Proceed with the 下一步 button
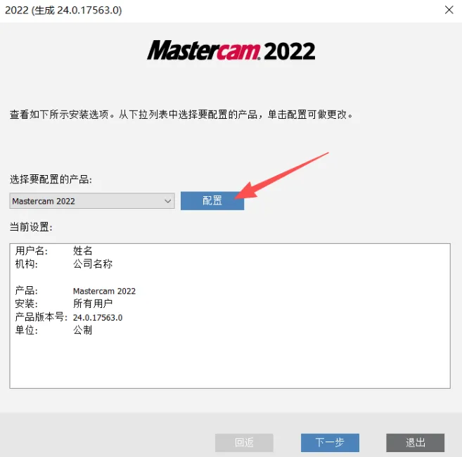 tap(330, 442)
